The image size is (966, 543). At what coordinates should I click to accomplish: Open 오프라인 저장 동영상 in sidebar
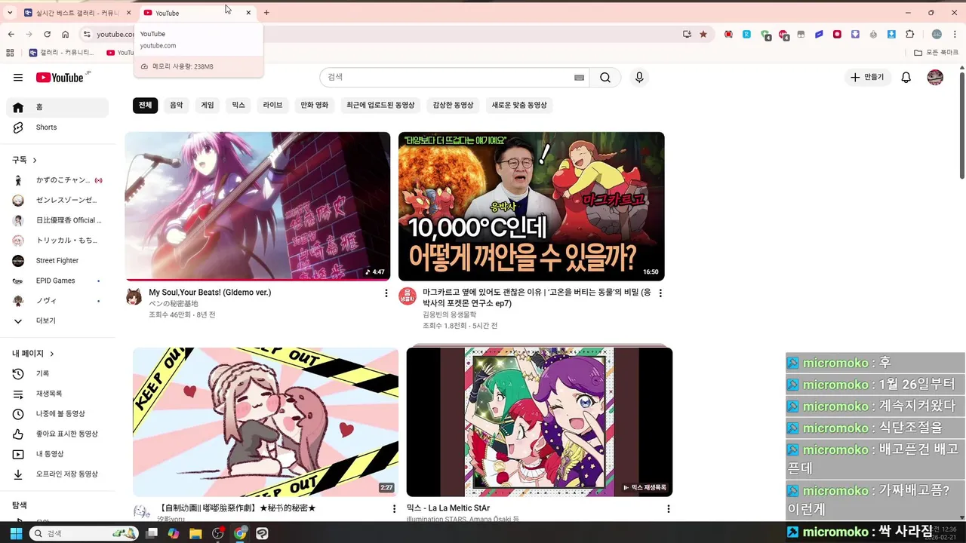[x=57, y=474]
